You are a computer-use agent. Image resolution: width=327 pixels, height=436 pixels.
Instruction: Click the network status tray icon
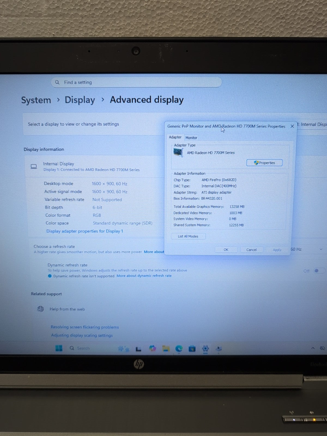tap(323, 348)
